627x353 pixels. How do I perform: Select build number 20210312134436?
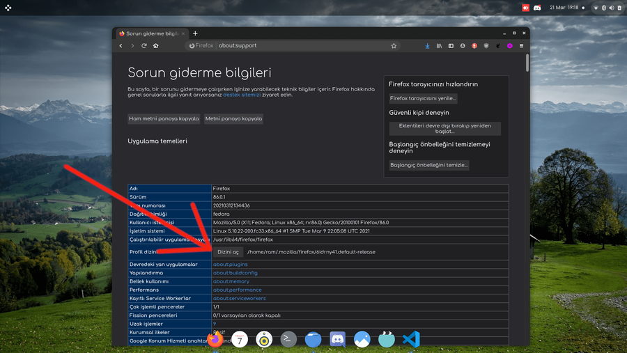point(231,205)
